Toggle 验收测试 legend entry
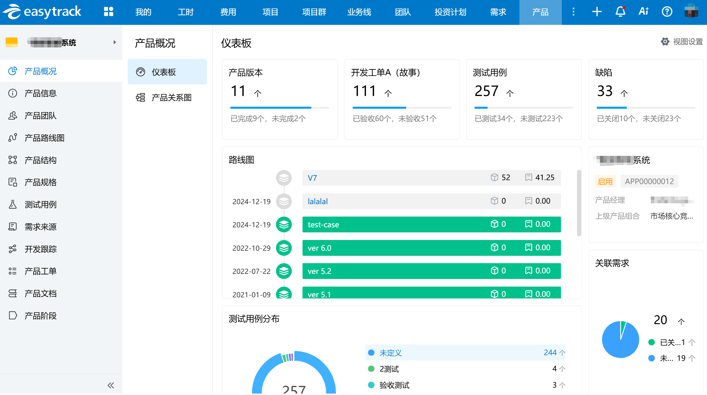This screenshot has height=395, width=707. pos(394,385)
